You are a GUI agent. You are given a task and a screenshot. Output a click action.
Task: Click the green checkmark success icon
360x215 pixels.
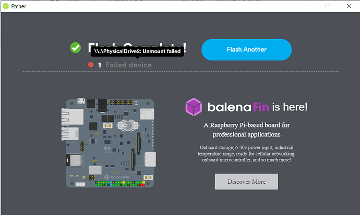coord(75,47)
